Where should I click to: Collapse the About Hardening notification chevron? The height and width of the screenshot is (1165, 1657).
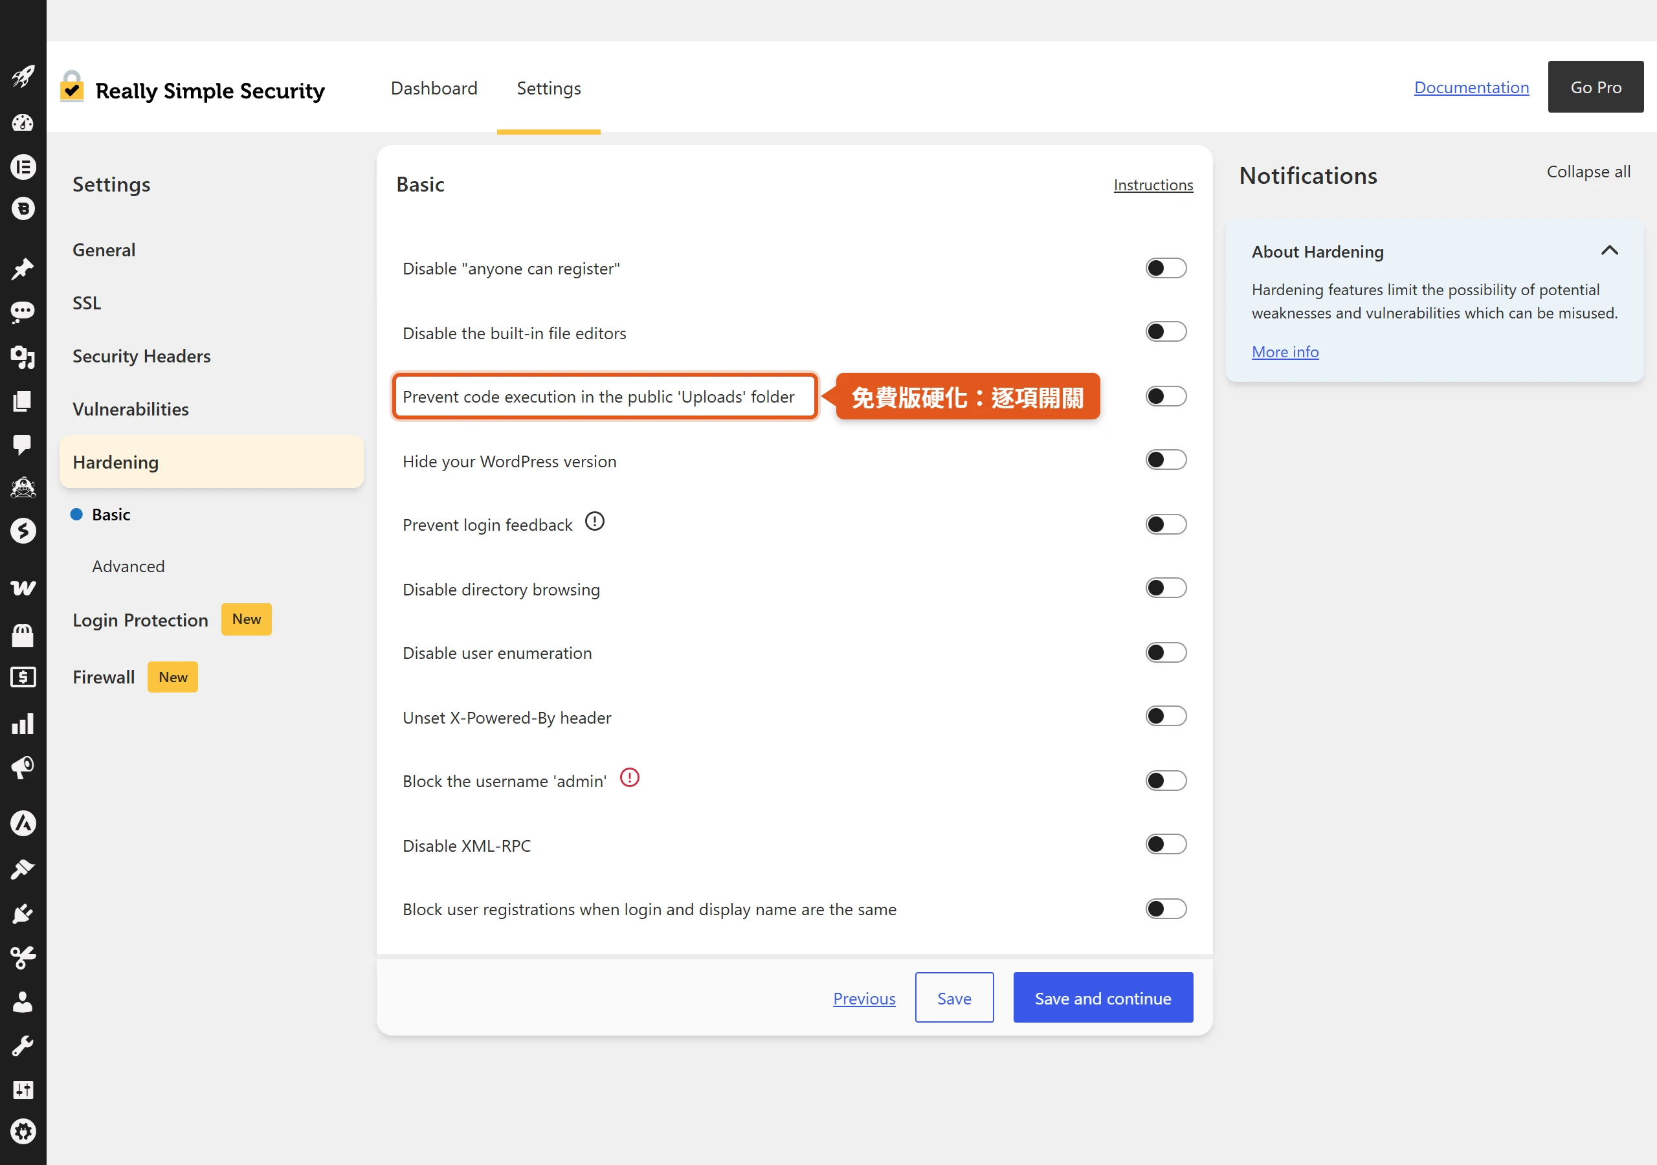pyautogui.click(x=1609, y=250)
